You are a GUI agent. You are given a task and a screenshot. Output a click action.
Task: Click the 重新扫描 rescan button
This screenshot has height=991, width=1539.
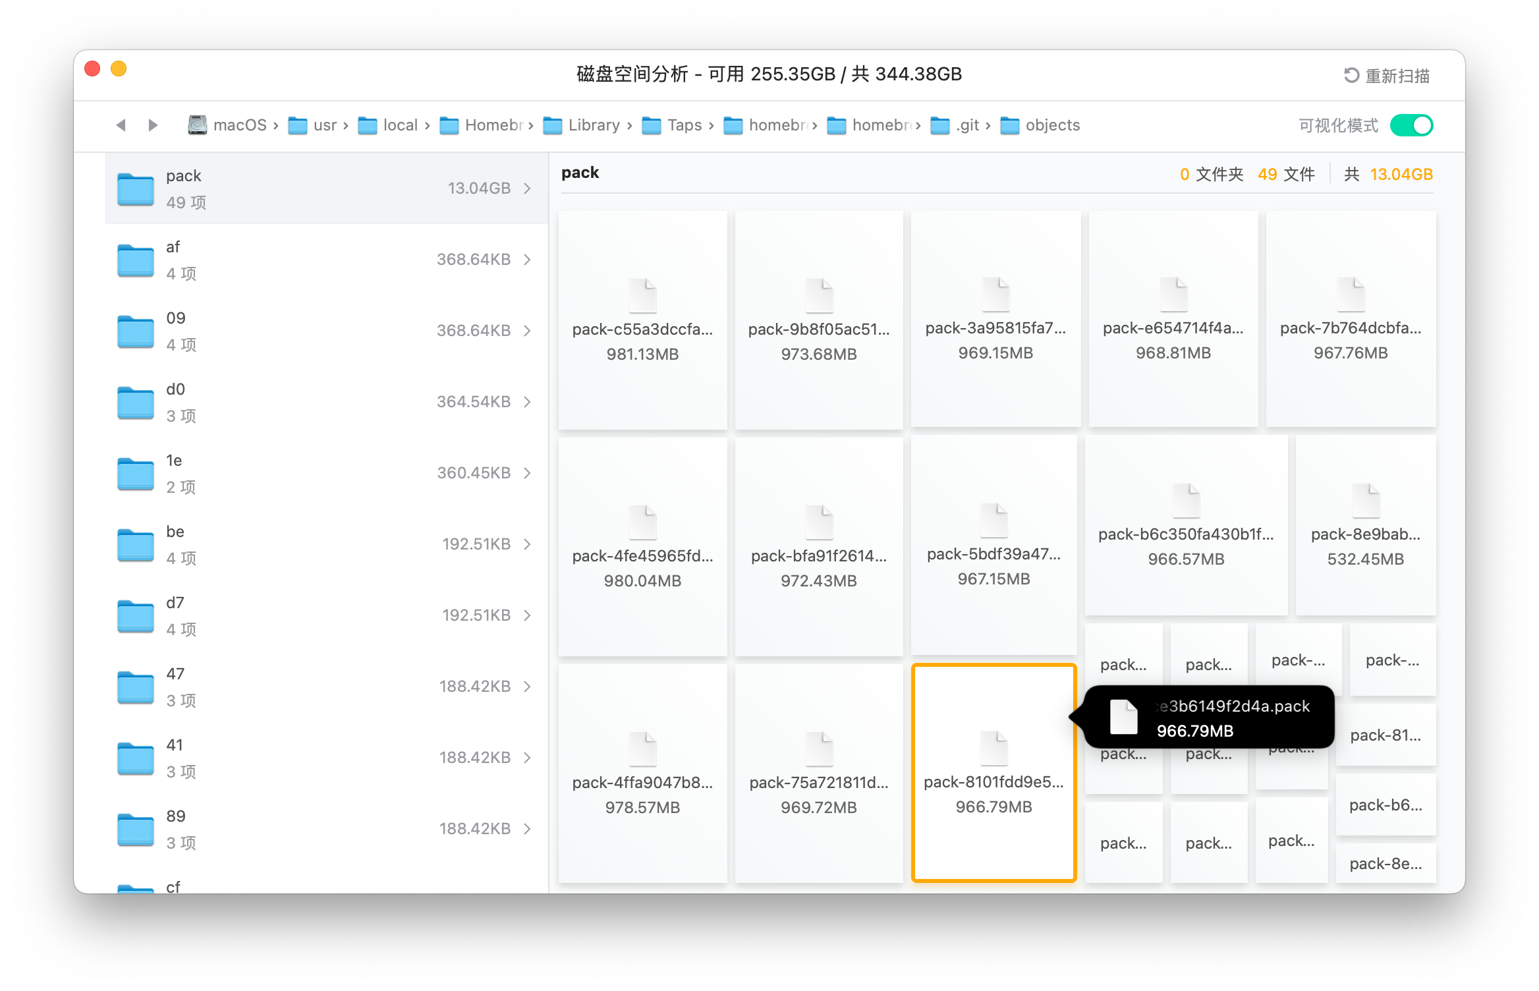(1397, 76)
